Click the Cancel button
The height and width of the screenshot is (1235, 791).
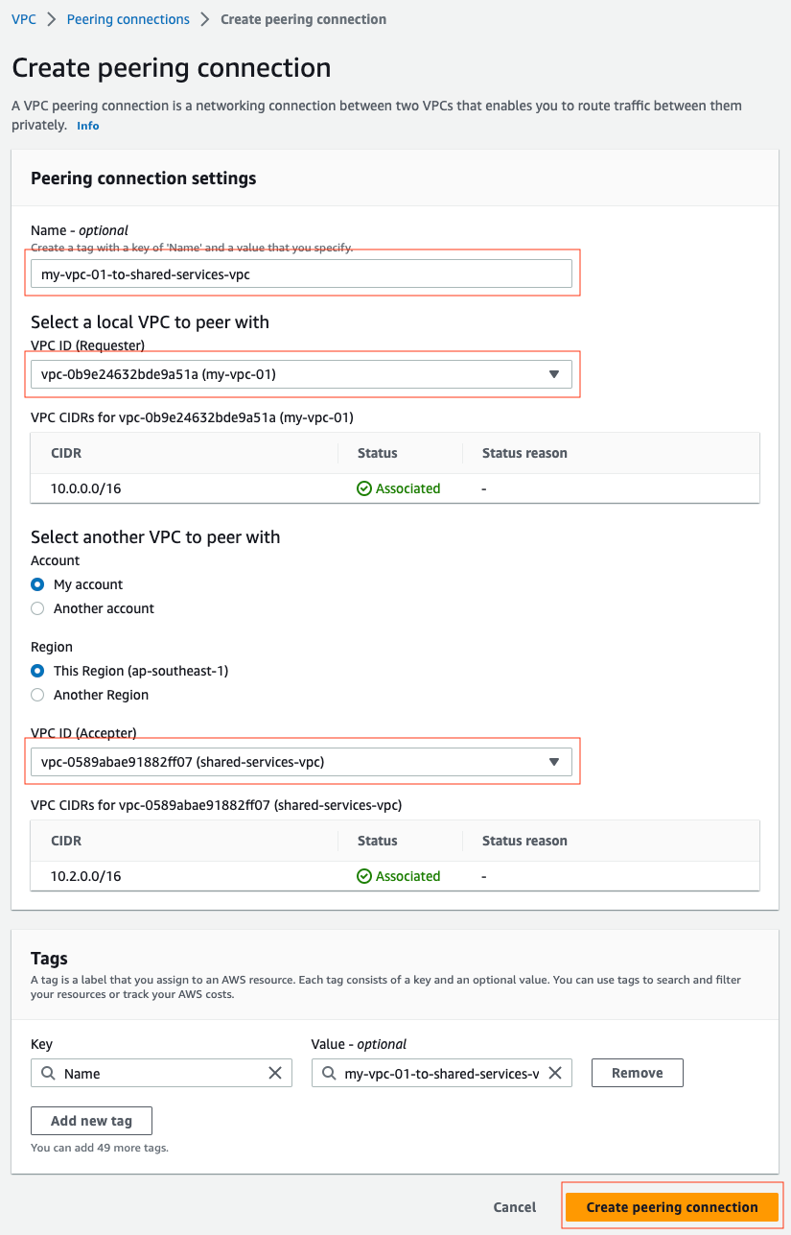click(x=514, y=1206)
